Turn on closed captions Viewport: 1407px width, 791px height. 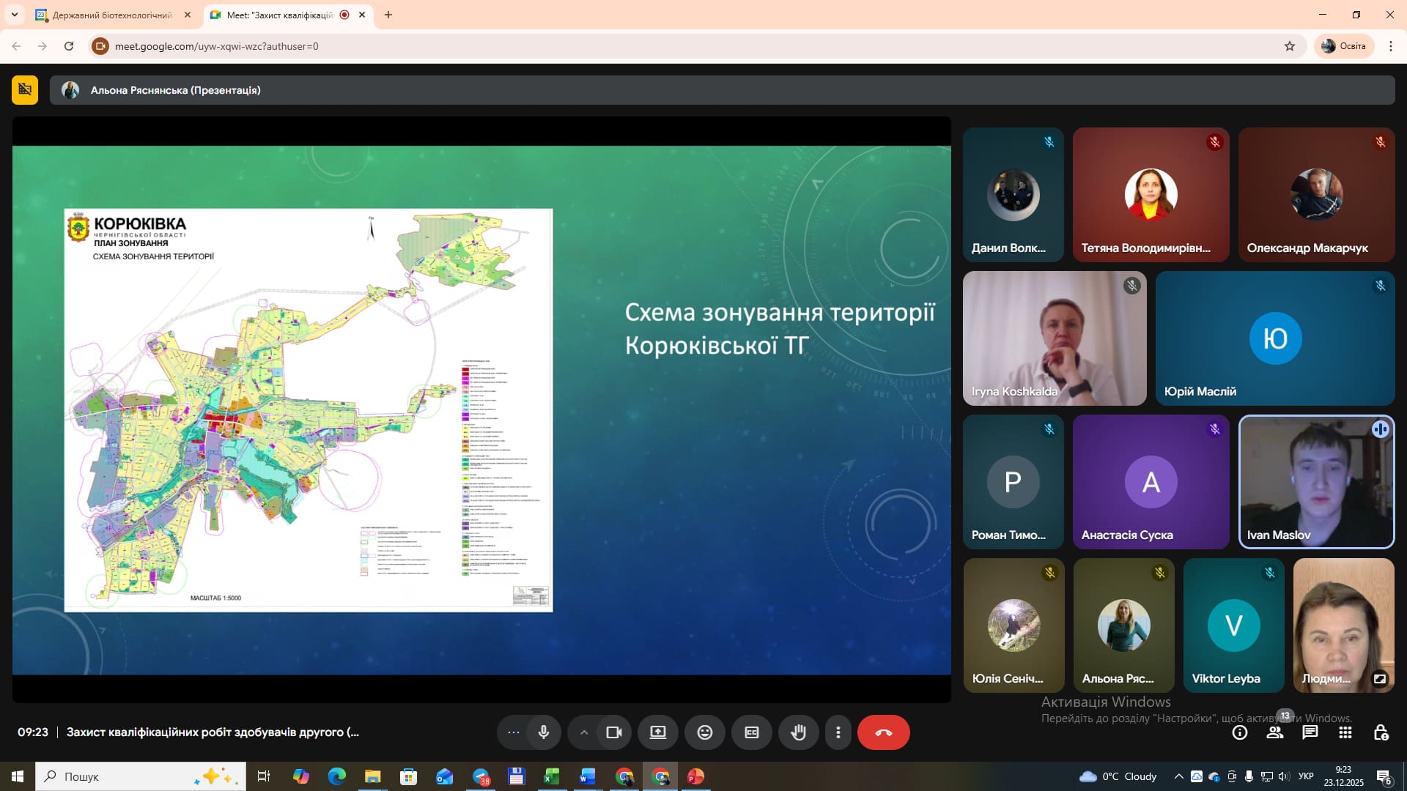[752, 732]
